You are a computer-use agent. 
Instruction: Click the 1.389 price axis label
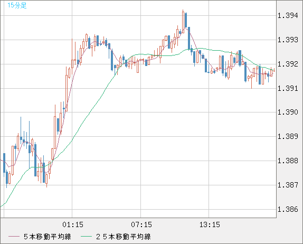[288, 136]
